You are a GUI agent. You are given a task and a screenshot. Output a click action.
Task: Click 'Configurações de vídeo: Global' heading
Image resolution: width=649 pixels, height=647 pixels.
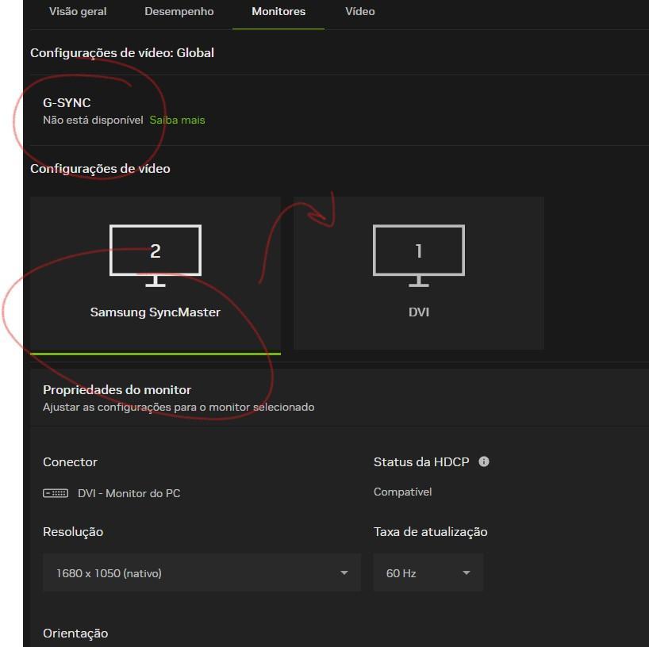(x=122, y=53)
